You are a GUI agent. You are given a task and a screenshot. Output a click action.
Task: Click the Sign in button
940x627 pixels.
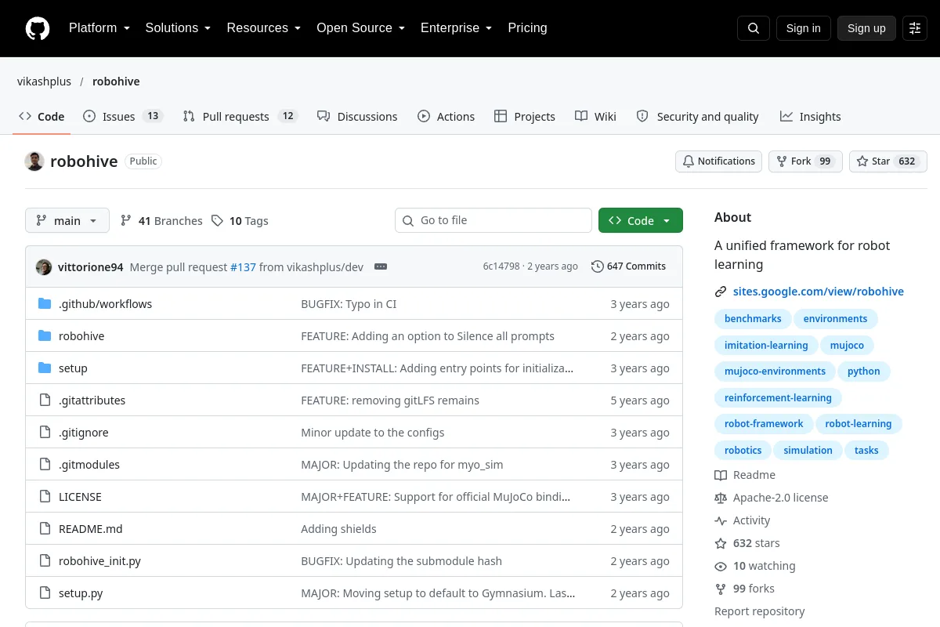[x=803, y=28]
